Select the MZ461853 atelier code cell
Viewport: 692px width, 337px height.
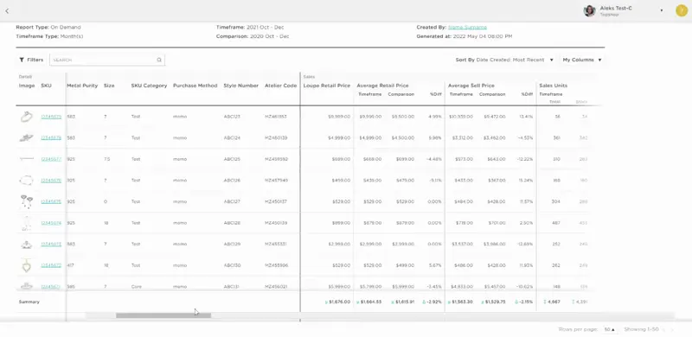point(275,117)
